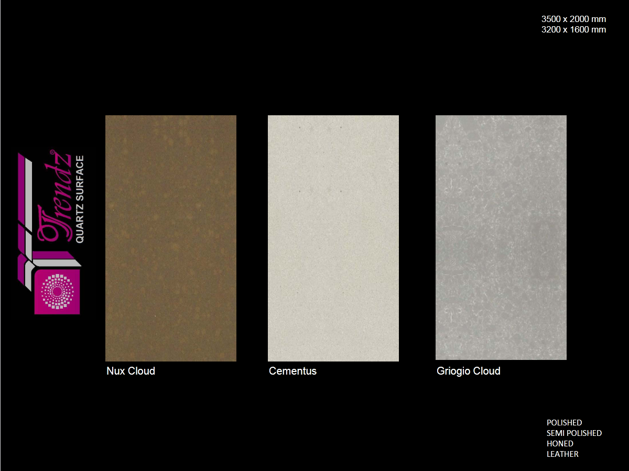629x471 pixels.
Task: Click the registered trademark symbol beside Trendz
Action: pyautogui.click(x=52, y=152)
